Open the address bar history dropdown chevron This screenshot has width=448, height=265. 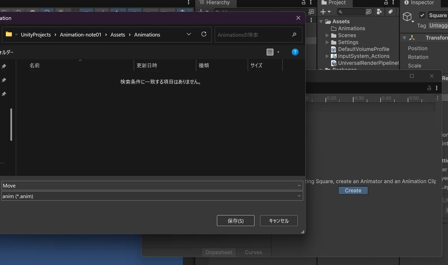189,34
